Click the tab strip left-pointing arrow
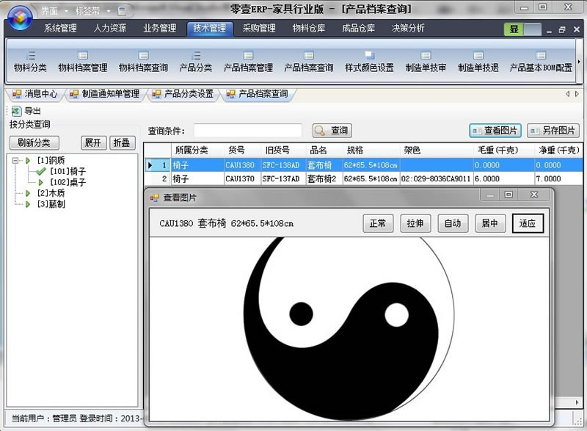 (x=568, y=94)
